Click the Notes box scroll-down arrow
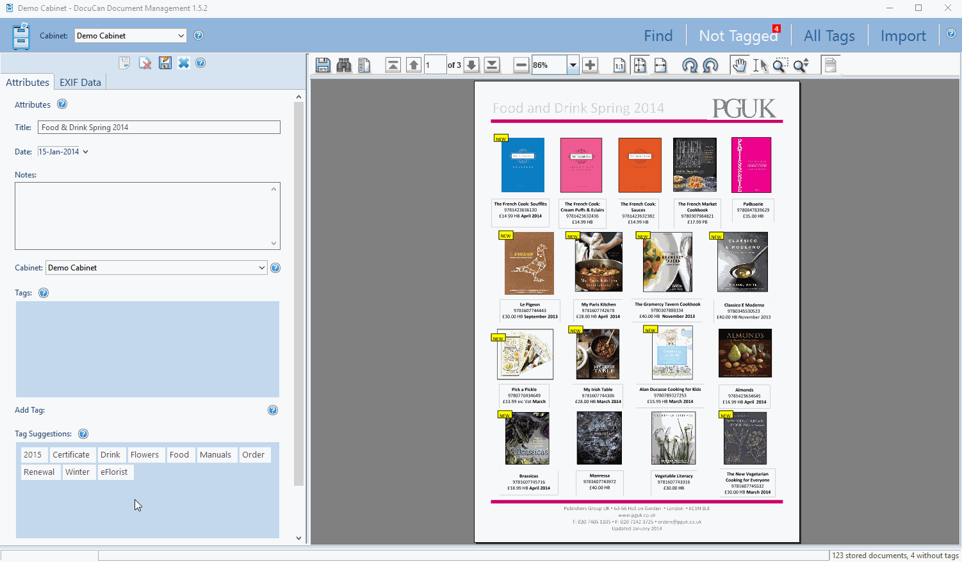 274,244
